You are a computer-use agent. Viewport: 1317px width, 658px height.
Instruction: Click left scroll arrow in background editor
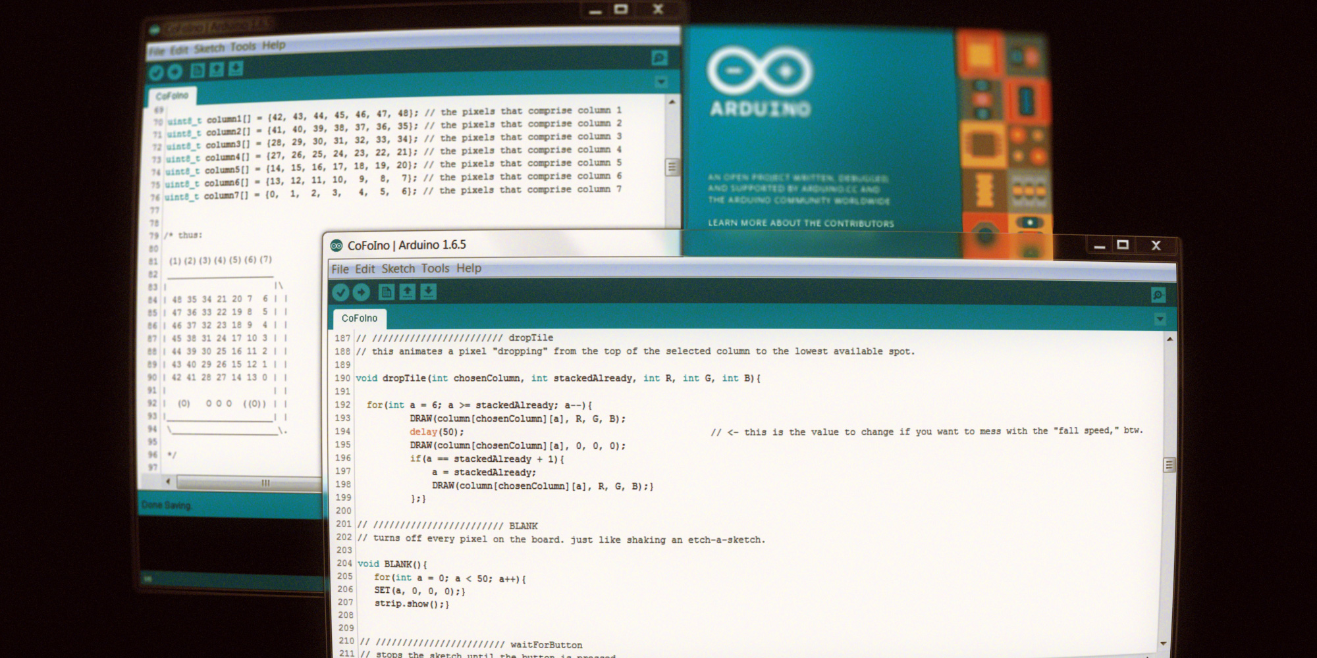click(x=169, y=482)
